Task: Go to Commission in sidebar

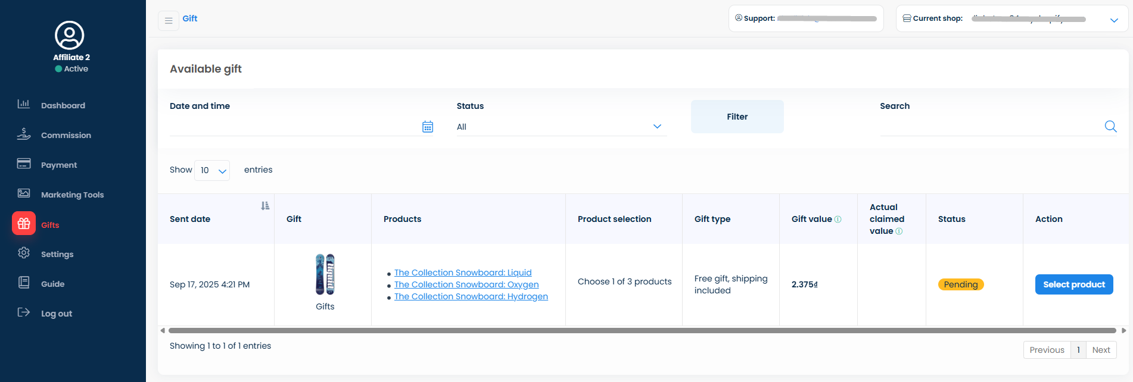Action: tap(66, 135)
